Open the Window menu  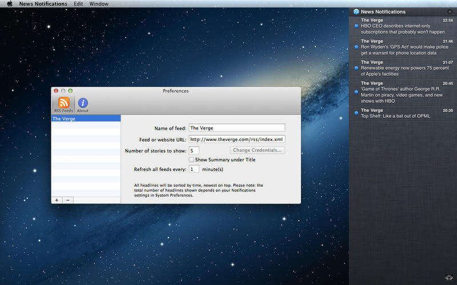click(99, 4)
